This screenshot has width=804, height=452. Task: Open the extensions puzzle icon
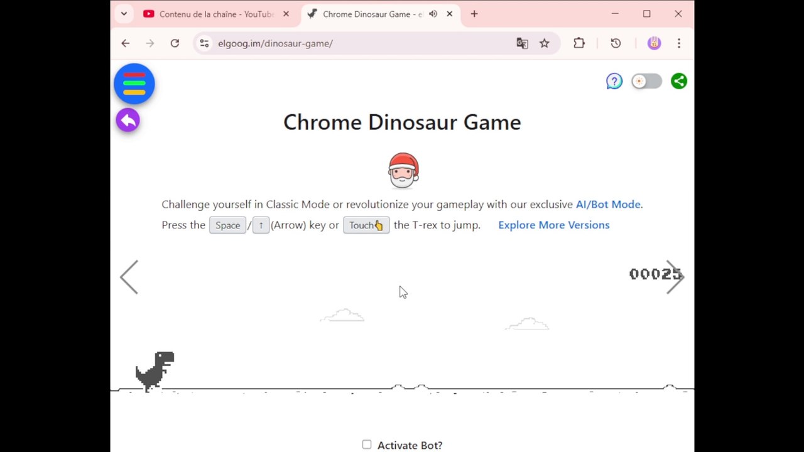pyautogui.click(x=579, y=43)
